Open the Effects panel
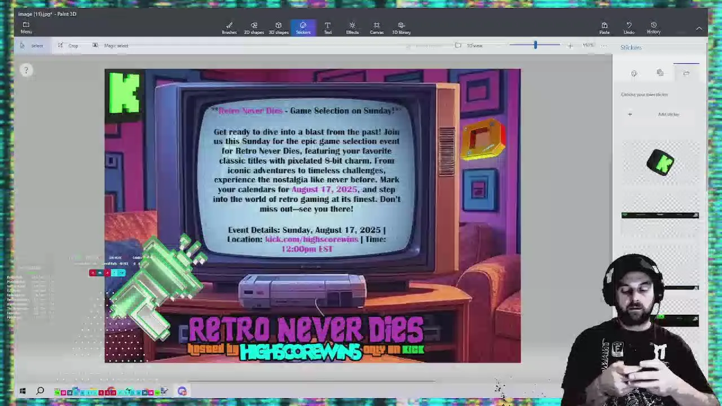This screenshot has height=406, width=722. 352,28
